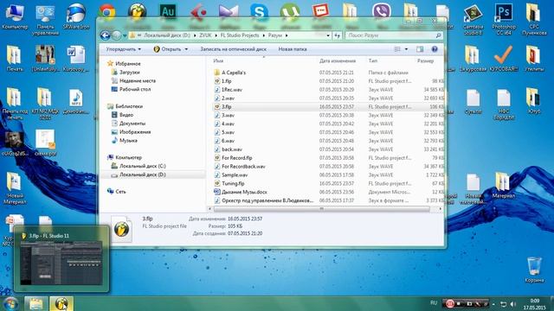Click Локальный диск (D:) in address path
This screenshot has height=311, width=554.
tap(167, 35)
